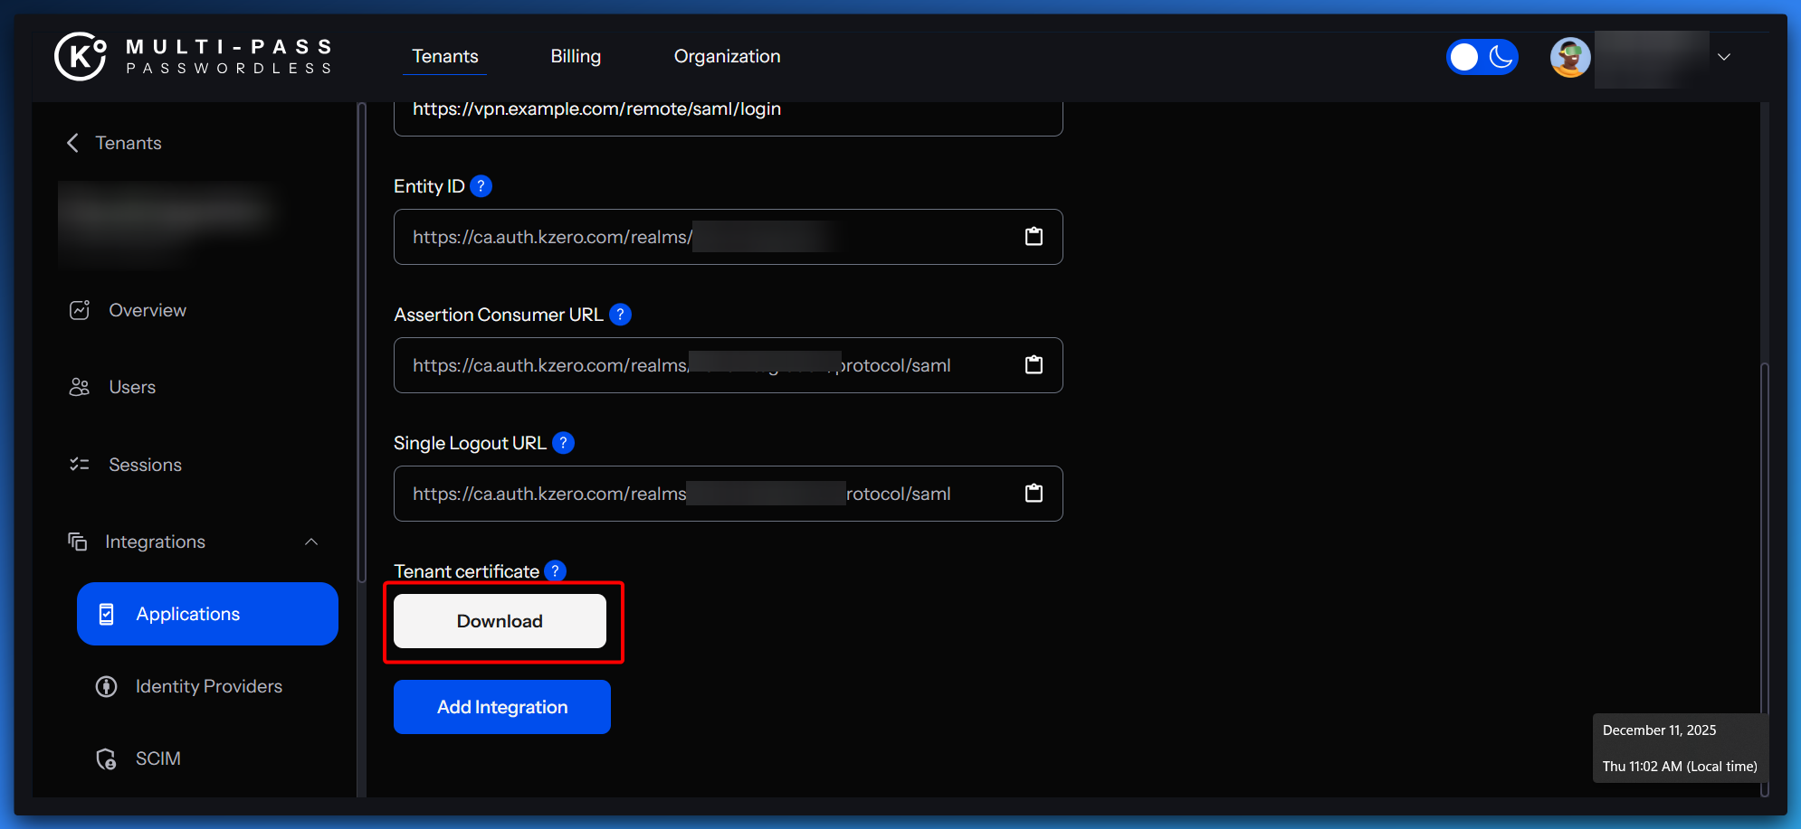Open Identity Providers in the sidebar
Image resolution: width=1801 pixels, height=829 pixels.
pos(208,686)
